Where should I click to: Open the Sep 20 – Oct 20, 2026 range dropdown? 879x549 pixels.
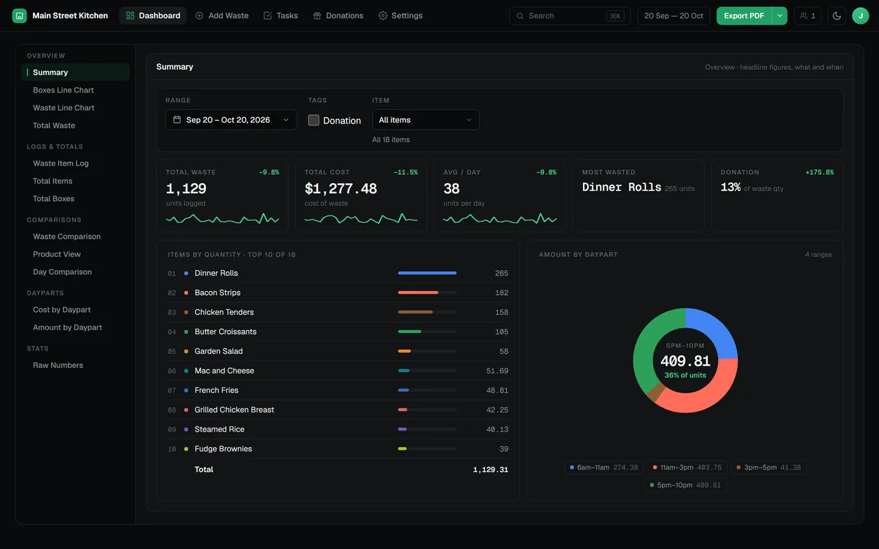231,119
